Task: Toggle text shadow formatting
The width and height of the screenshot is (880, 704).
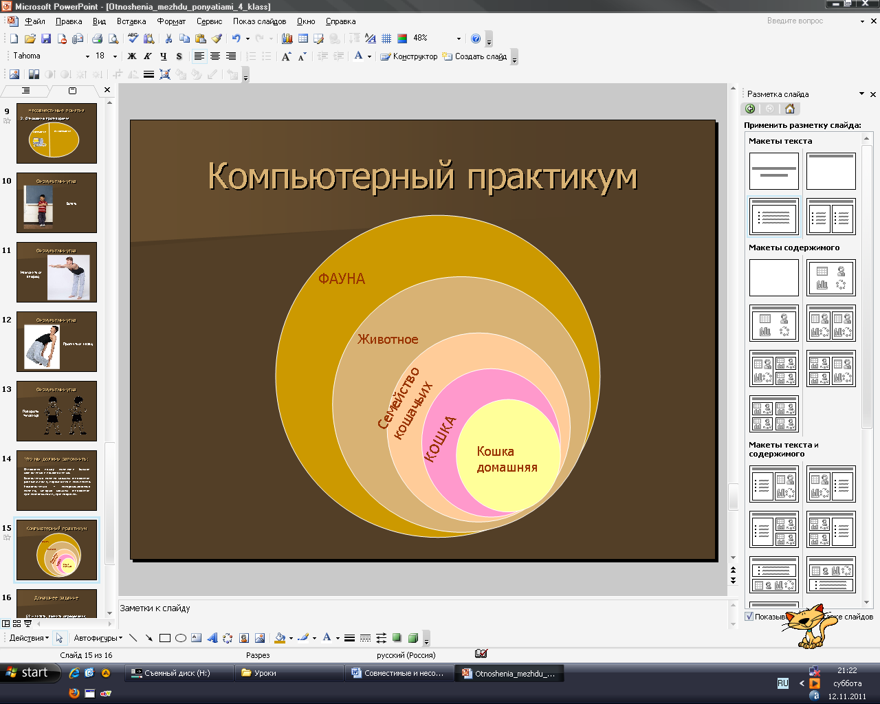Action: (x=179, y=56)
